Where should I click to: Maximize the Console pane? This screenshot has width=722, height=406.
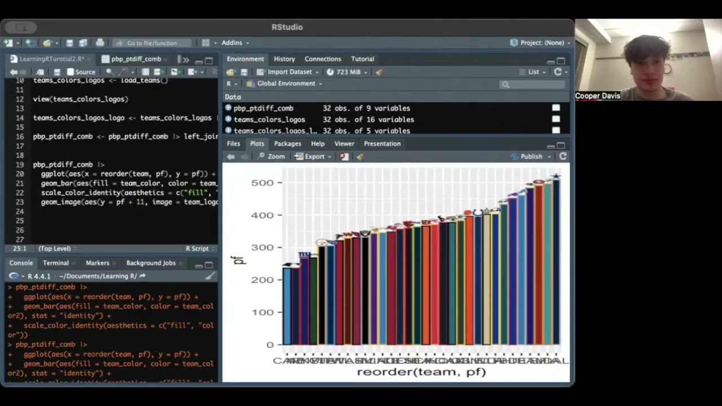point(209,265)
